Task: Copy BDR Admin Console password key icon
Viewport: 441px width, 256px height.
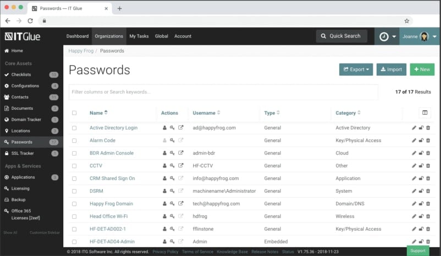Action: click(x=172, y=153)
